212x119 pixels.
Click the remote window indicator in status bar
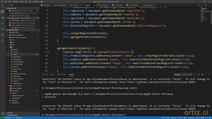coord(2,118)
